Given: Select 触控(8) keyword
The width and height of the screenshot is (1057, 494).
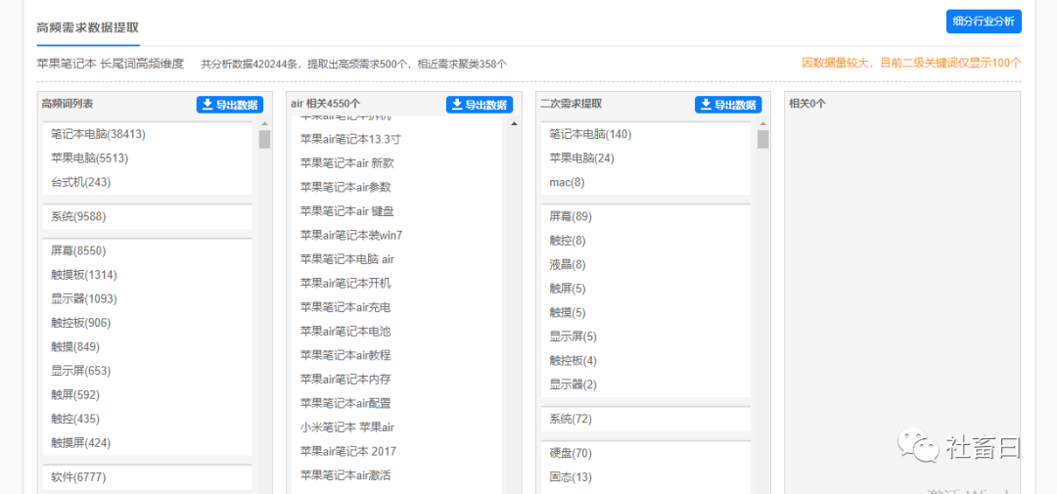Looking at the screenshot, I should [x=568, y=241].
